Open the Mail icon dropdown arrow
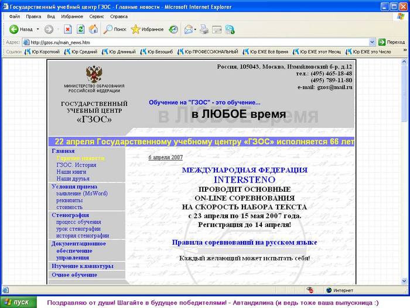The height and width of the screenshot is (308, 410). 195,29
